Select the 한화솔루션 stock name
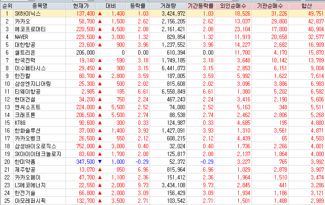 (28, 130)
